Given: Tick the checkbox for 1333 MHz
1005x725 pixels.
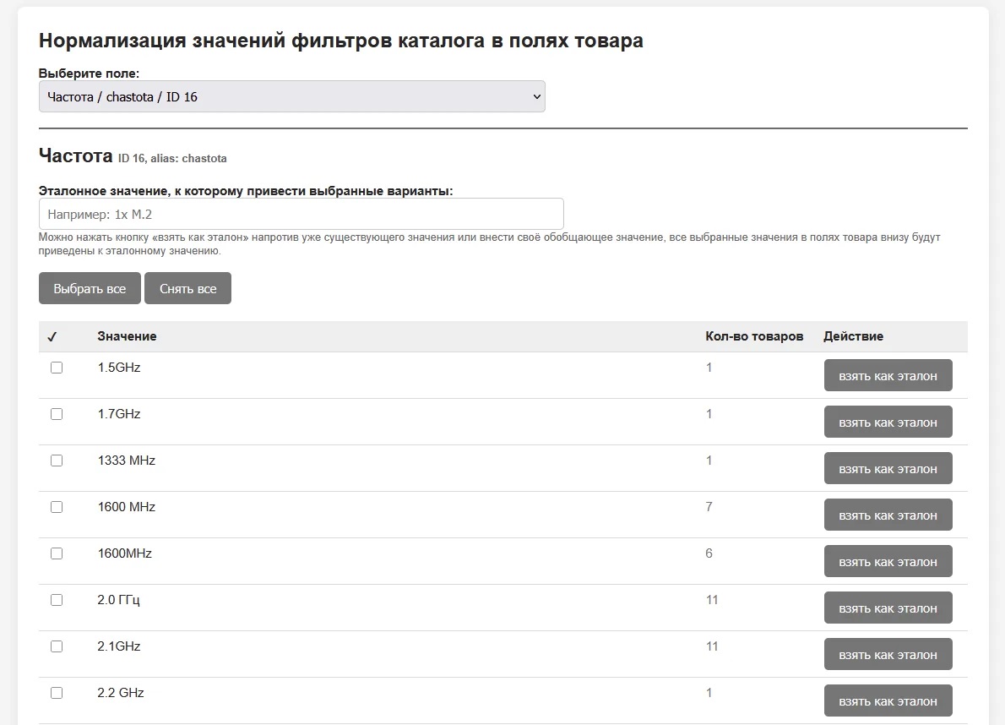Looking at the screenshot, I should tap(57, 461).
